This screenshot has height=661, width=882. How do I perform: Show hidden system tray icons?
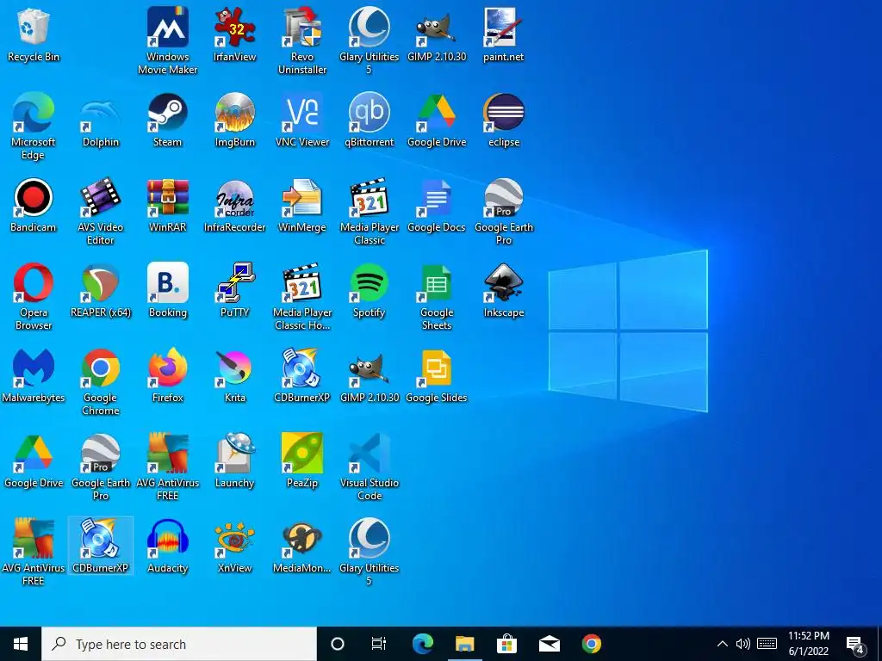pyautogui.click(x=723, y=644)
